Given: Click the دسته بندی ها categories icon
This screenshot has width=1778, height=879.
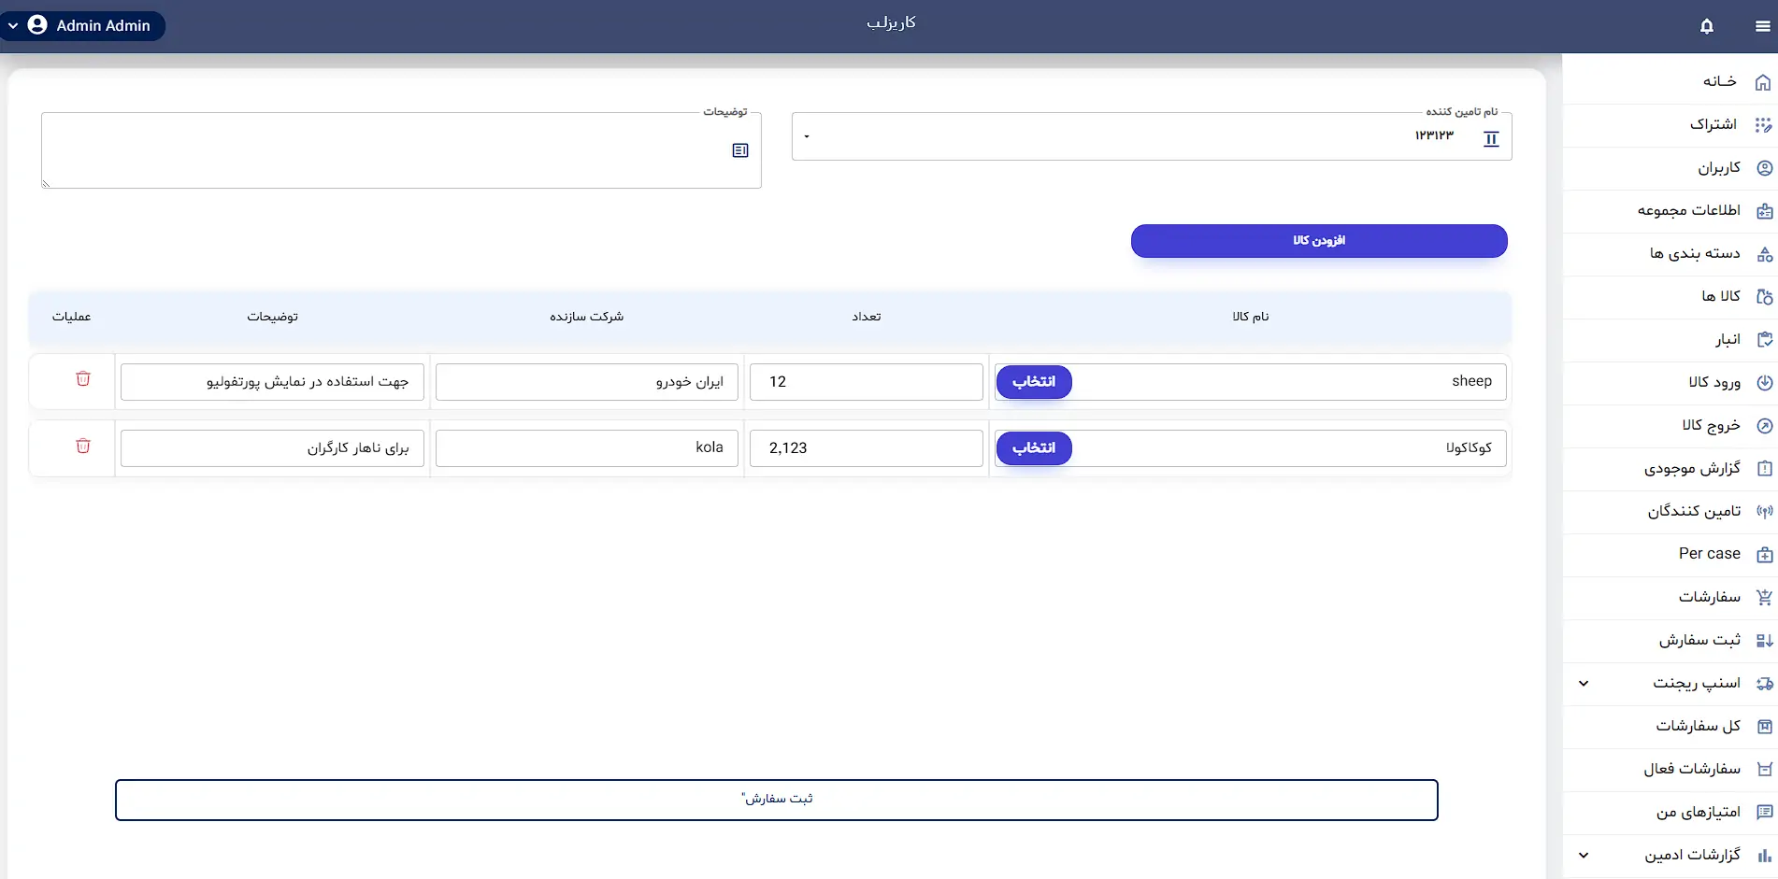Looking at the screenshot, I should (x=1764, y=254).
